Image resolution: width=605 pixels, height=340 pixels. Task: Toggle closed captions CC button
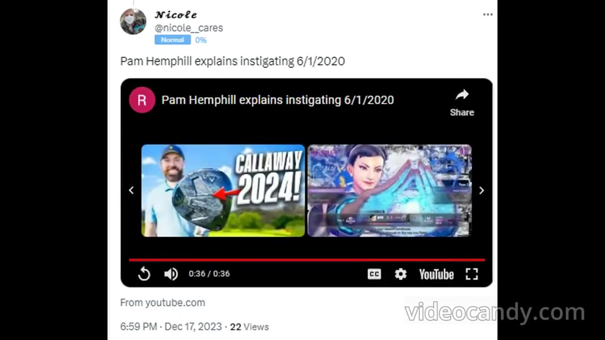(x=374, y=274)
